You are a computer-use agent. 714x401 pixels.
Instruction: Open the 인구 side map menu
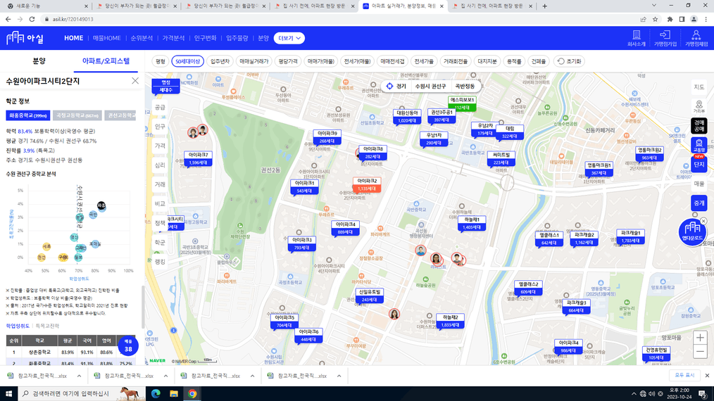pos(160,127)
